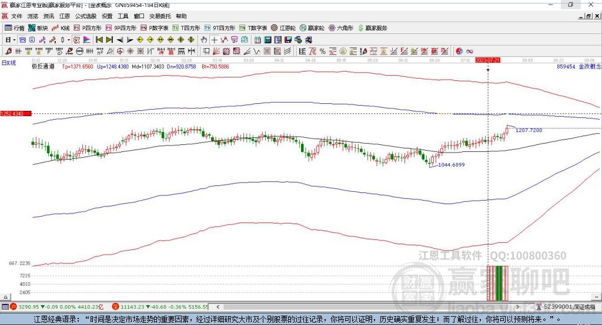This screenshot has height=325, width=602.
Task: Click the 1252.4340 price label
Action: click(x=15, y=113)
